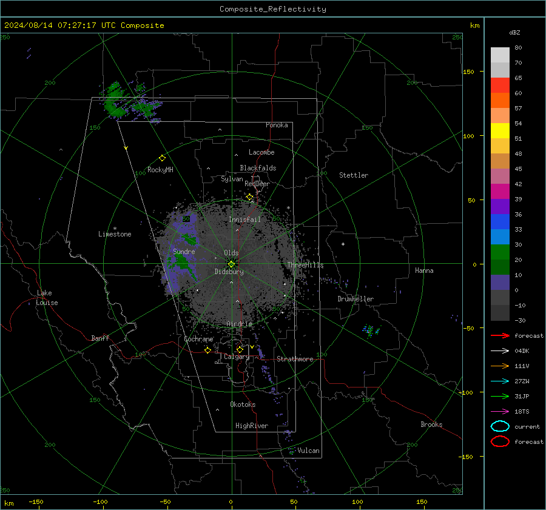546x510 pixels.
Task: Click the Strathmore city label
Action: [x=295, y=359]
